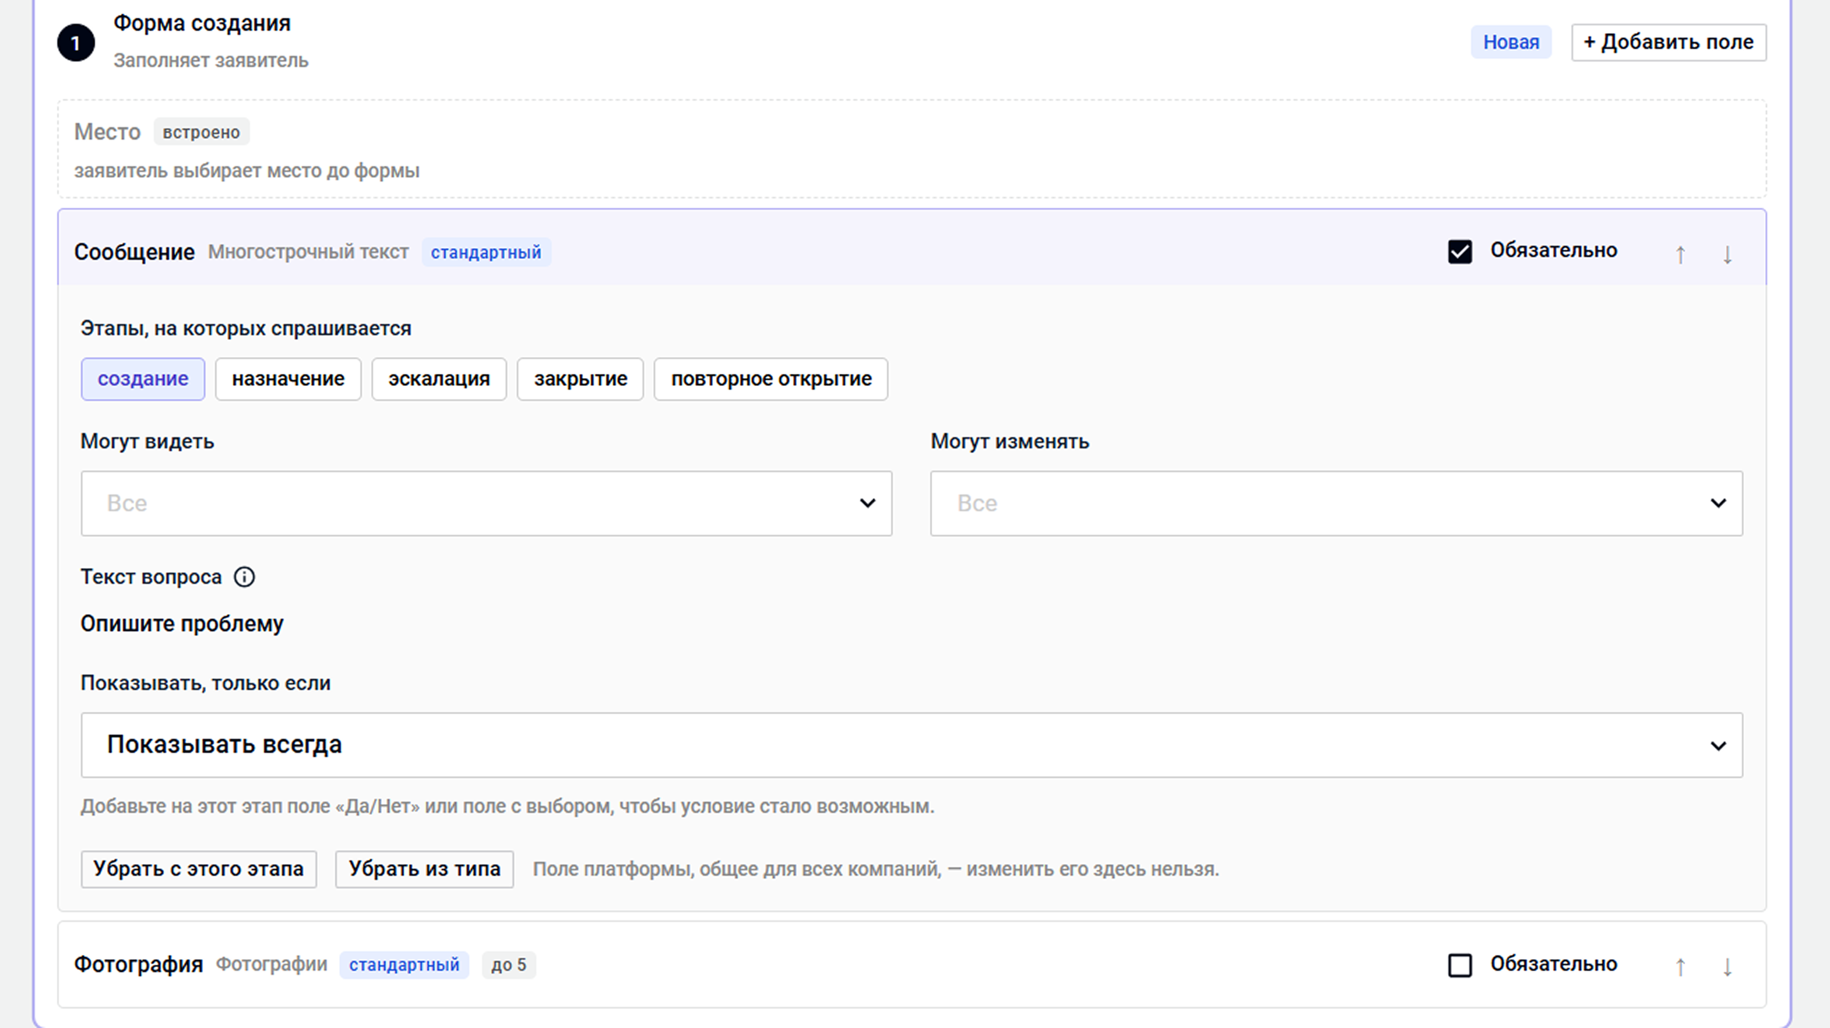Open the Показывать всегда condition dropdown
This screenshot has height=1028, width=1830.
pos(911,745)
